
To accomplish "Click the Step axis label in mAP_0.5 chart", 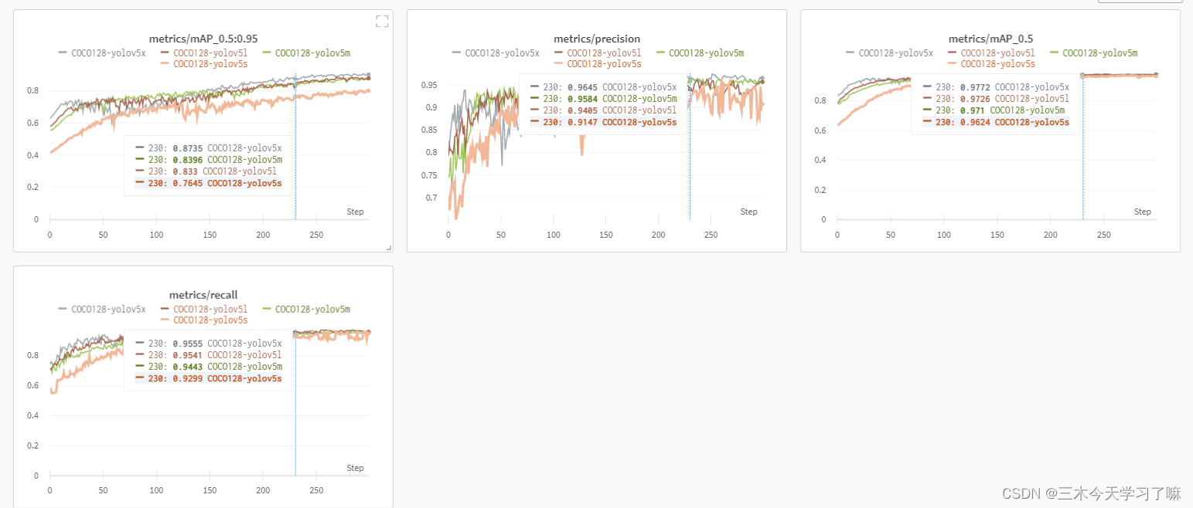I will pos(1142,212).
